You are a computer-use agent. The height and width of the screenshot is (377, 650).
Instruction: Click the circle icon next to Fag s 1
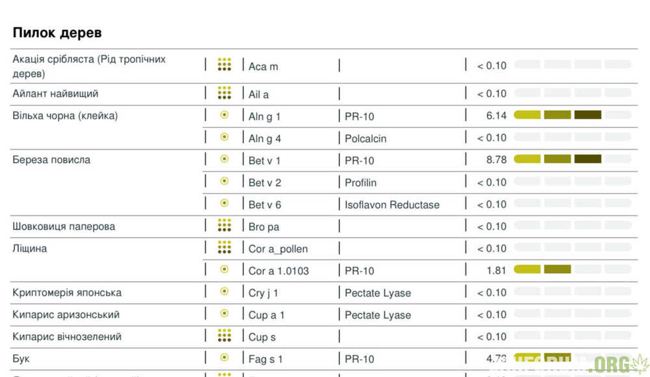click(224, 357)
